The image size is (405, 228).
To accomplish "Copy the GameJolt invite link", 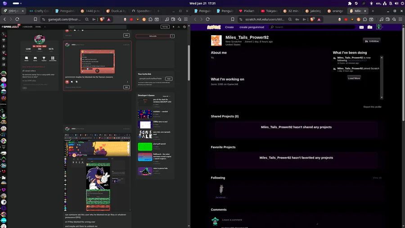I will click(x=169, y=78).
